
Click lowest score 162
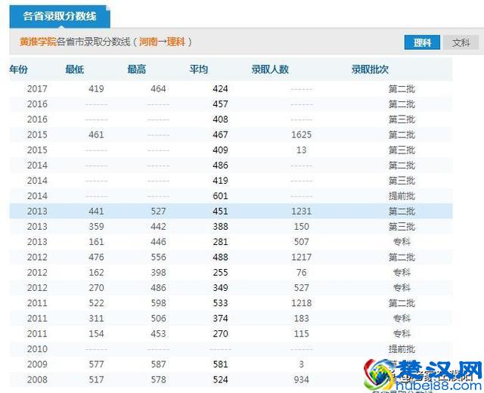(x=96, y=272)
